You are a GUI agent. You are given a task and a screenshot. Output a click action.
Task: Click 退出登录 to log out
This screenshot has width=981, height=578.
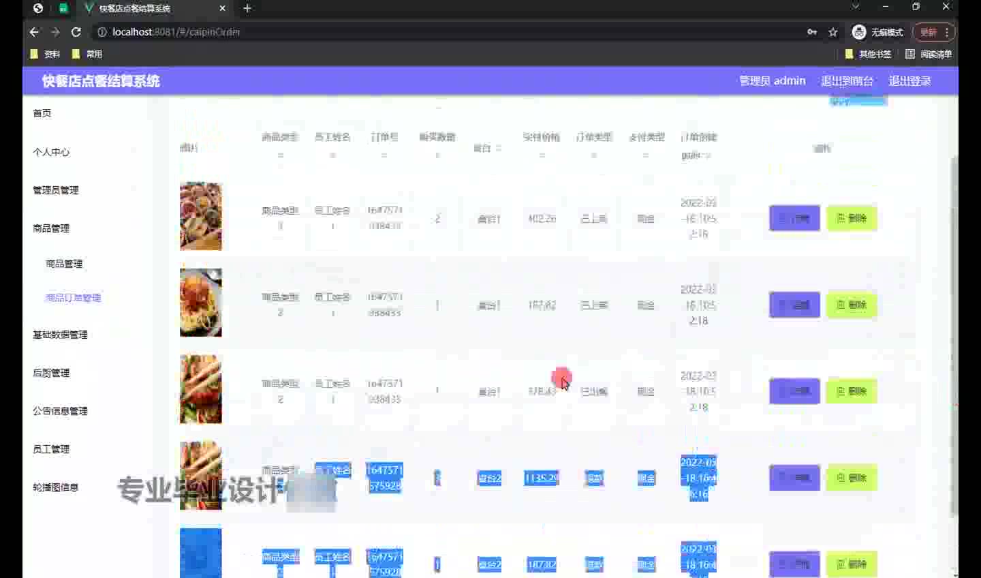pos(909,80)
